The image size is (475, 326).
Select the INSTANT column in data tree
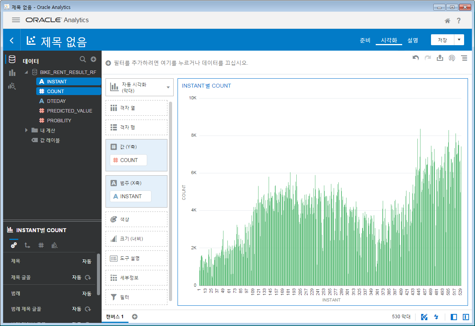[x=69, y=82]
